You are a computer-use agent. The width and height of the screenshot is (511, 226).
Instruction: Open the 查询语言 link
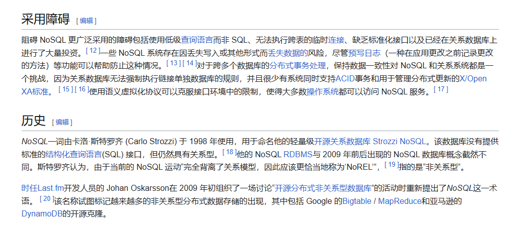click(x=197, y=40)
